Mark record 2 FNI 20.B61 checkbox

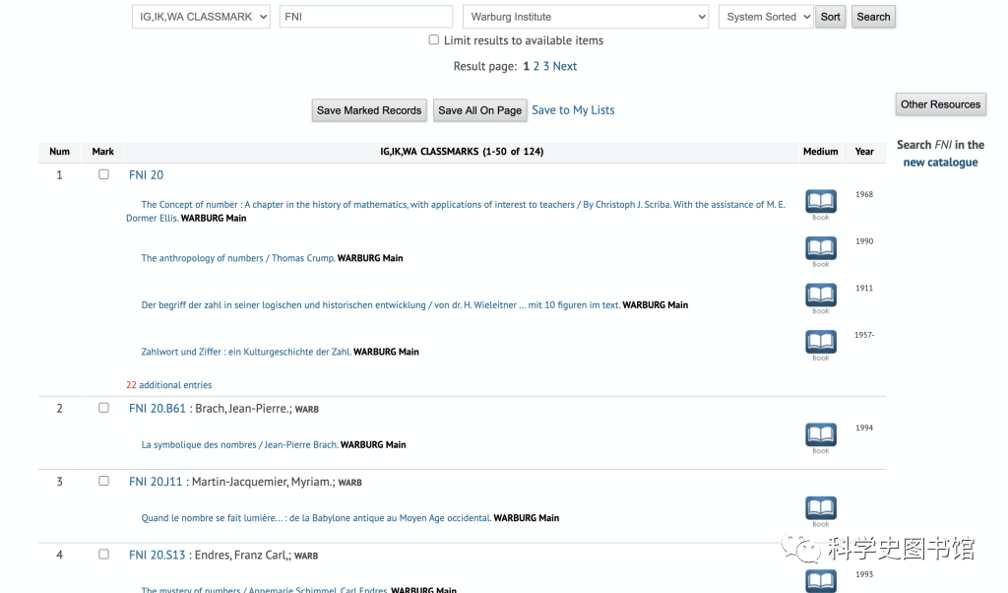(x=103, y=408)
